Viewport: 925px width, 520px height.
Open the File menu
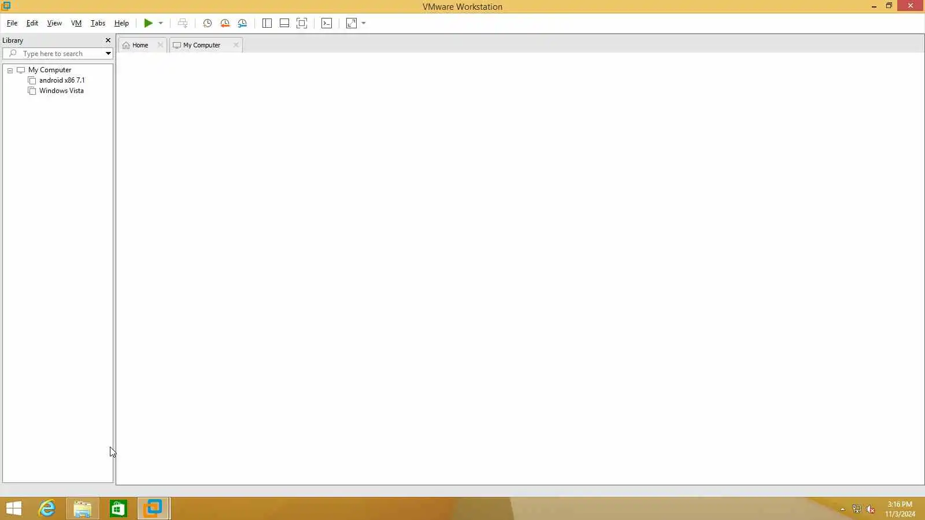(x=12, y=23)
